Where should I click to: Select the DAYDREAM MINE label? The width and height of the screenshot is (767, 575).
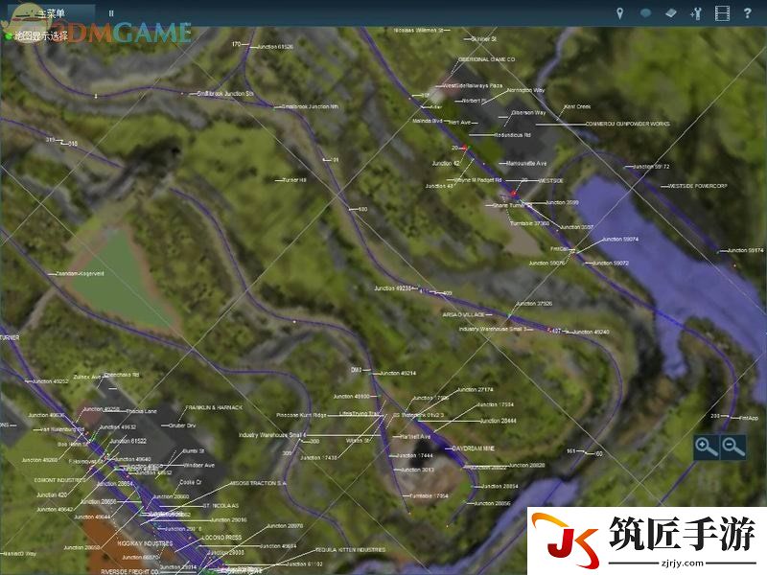[473, 448]
